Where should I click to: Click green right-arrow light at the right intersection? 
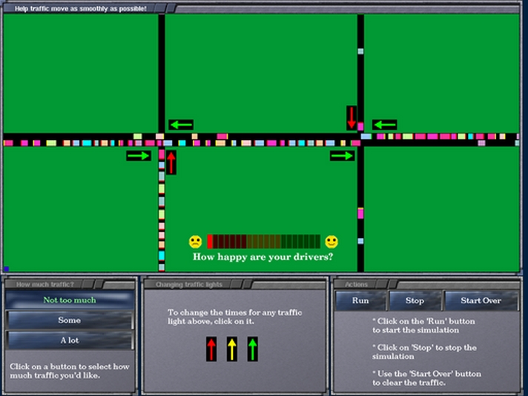(x=342, y=156)
